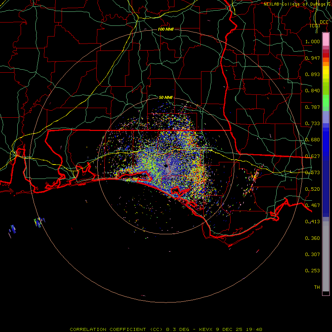Select the 1.000 value on the color scale

point(312,41)
